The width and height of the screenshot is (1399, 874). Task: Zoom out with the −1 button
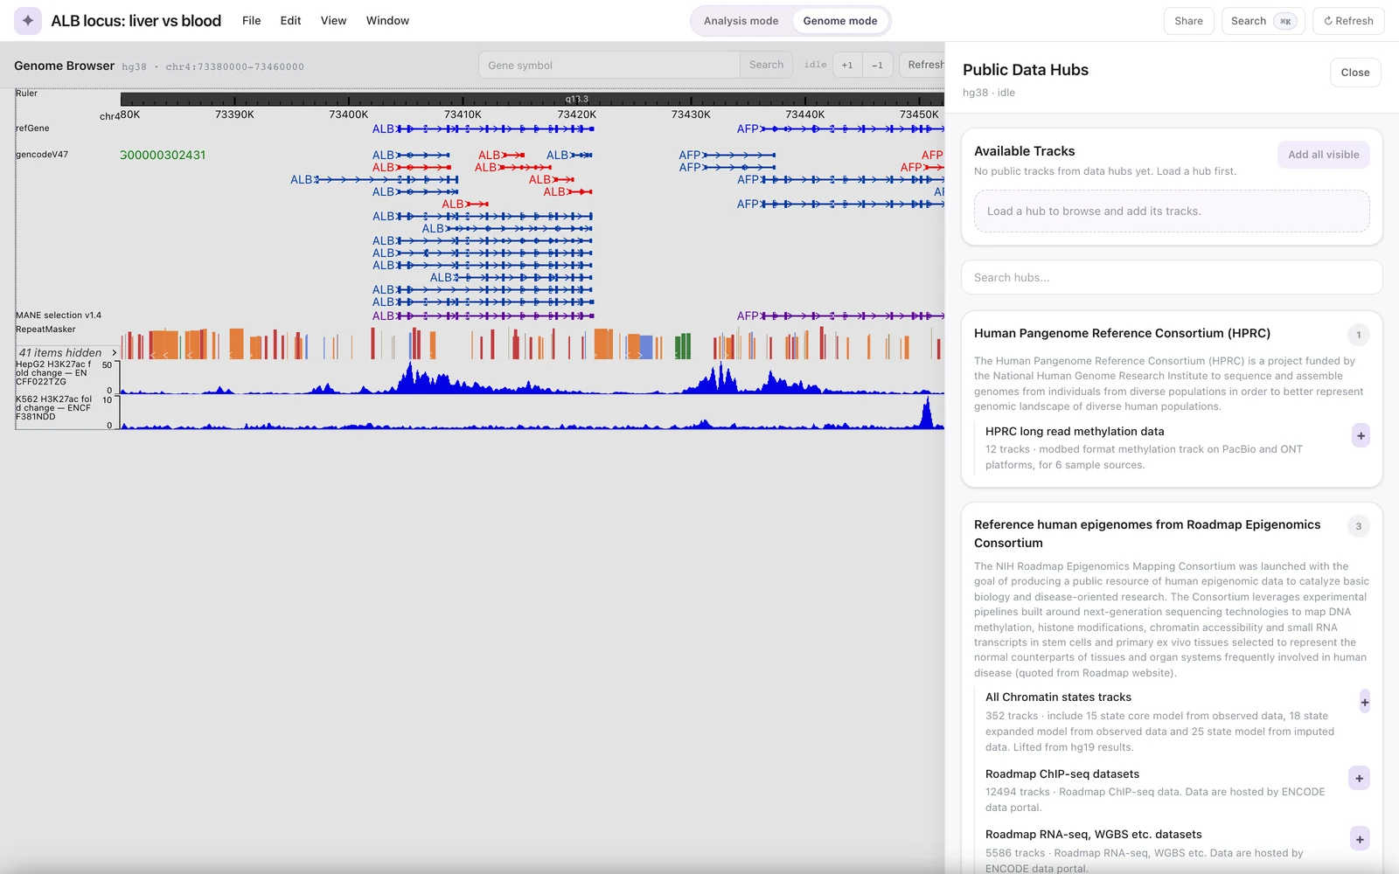point(877,65)
